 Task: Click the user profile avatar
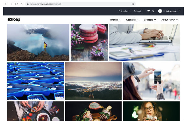click(x=160, y=11)
